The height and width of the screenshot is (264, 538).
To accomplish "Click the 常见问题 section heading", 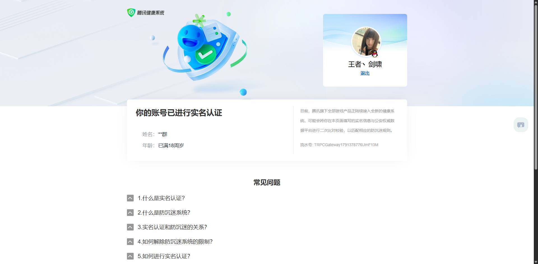I will (x=267, y=182).
